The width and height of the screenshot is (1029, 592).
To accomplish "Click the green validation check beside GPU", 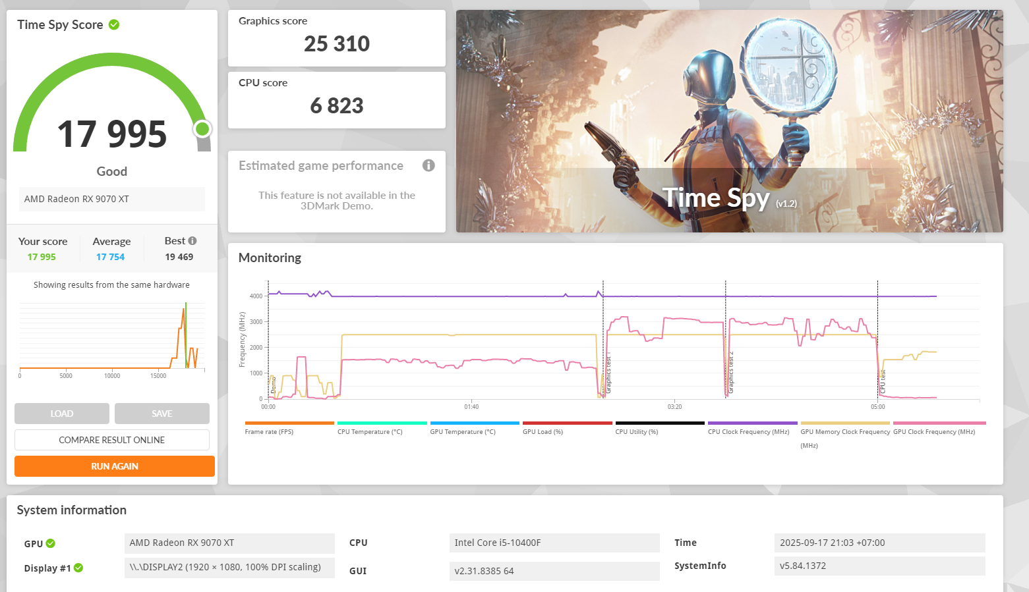I will pos(51,544).
